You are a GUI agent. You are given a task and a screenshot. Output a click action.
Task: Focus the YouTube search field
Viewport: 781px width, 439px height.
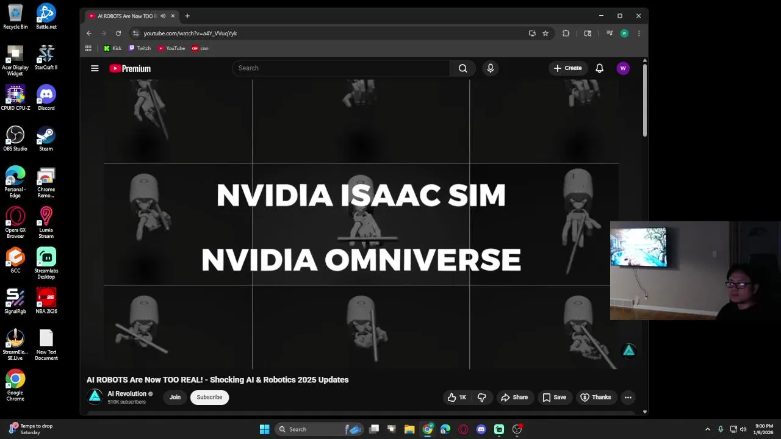point(340,68)
